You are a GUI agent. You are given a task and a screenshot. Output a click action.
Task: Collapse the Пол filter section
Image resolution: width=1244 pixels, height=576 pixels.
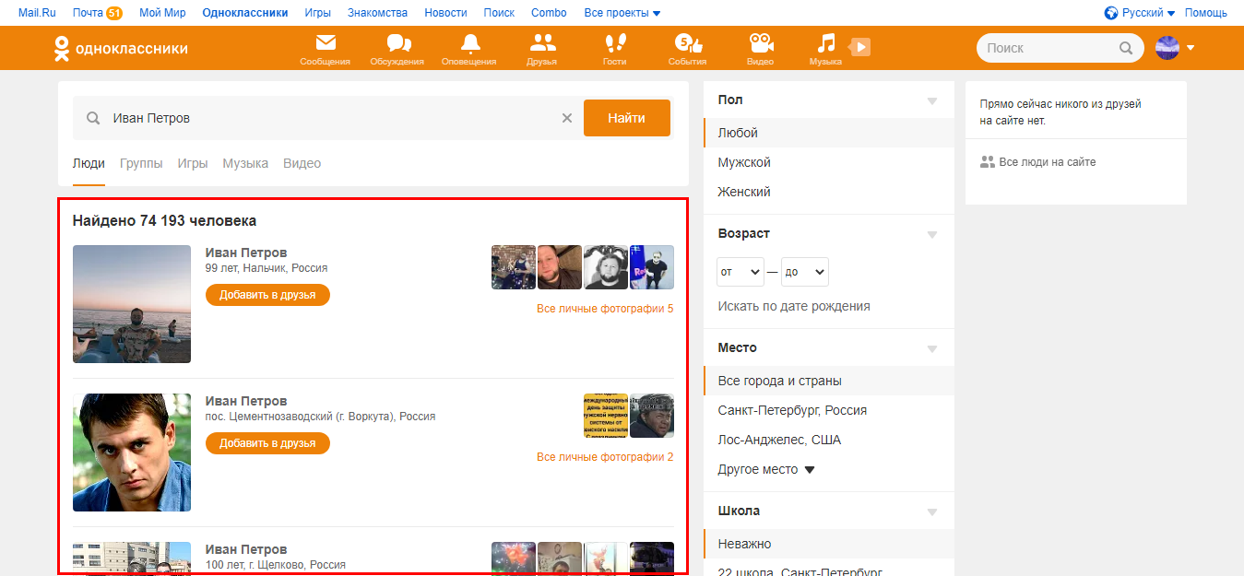931,100
